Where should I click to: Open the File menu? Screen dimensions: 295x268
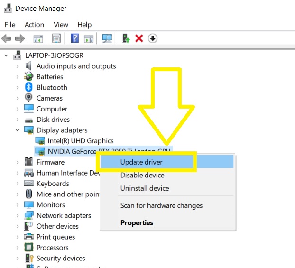(x=10, y=25)
